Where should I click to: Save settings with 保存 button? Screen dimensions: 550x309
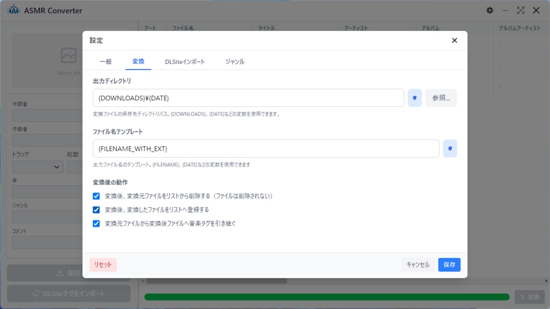coord(449,264)
